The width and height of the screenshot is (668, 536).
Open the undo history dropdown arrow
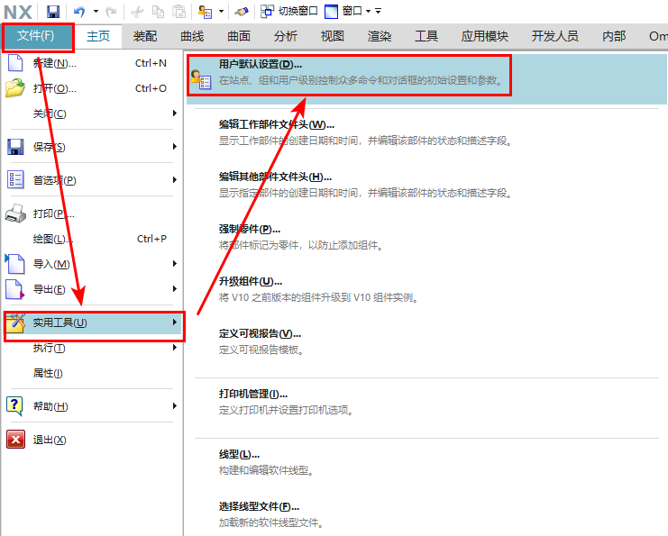(96, 12)
